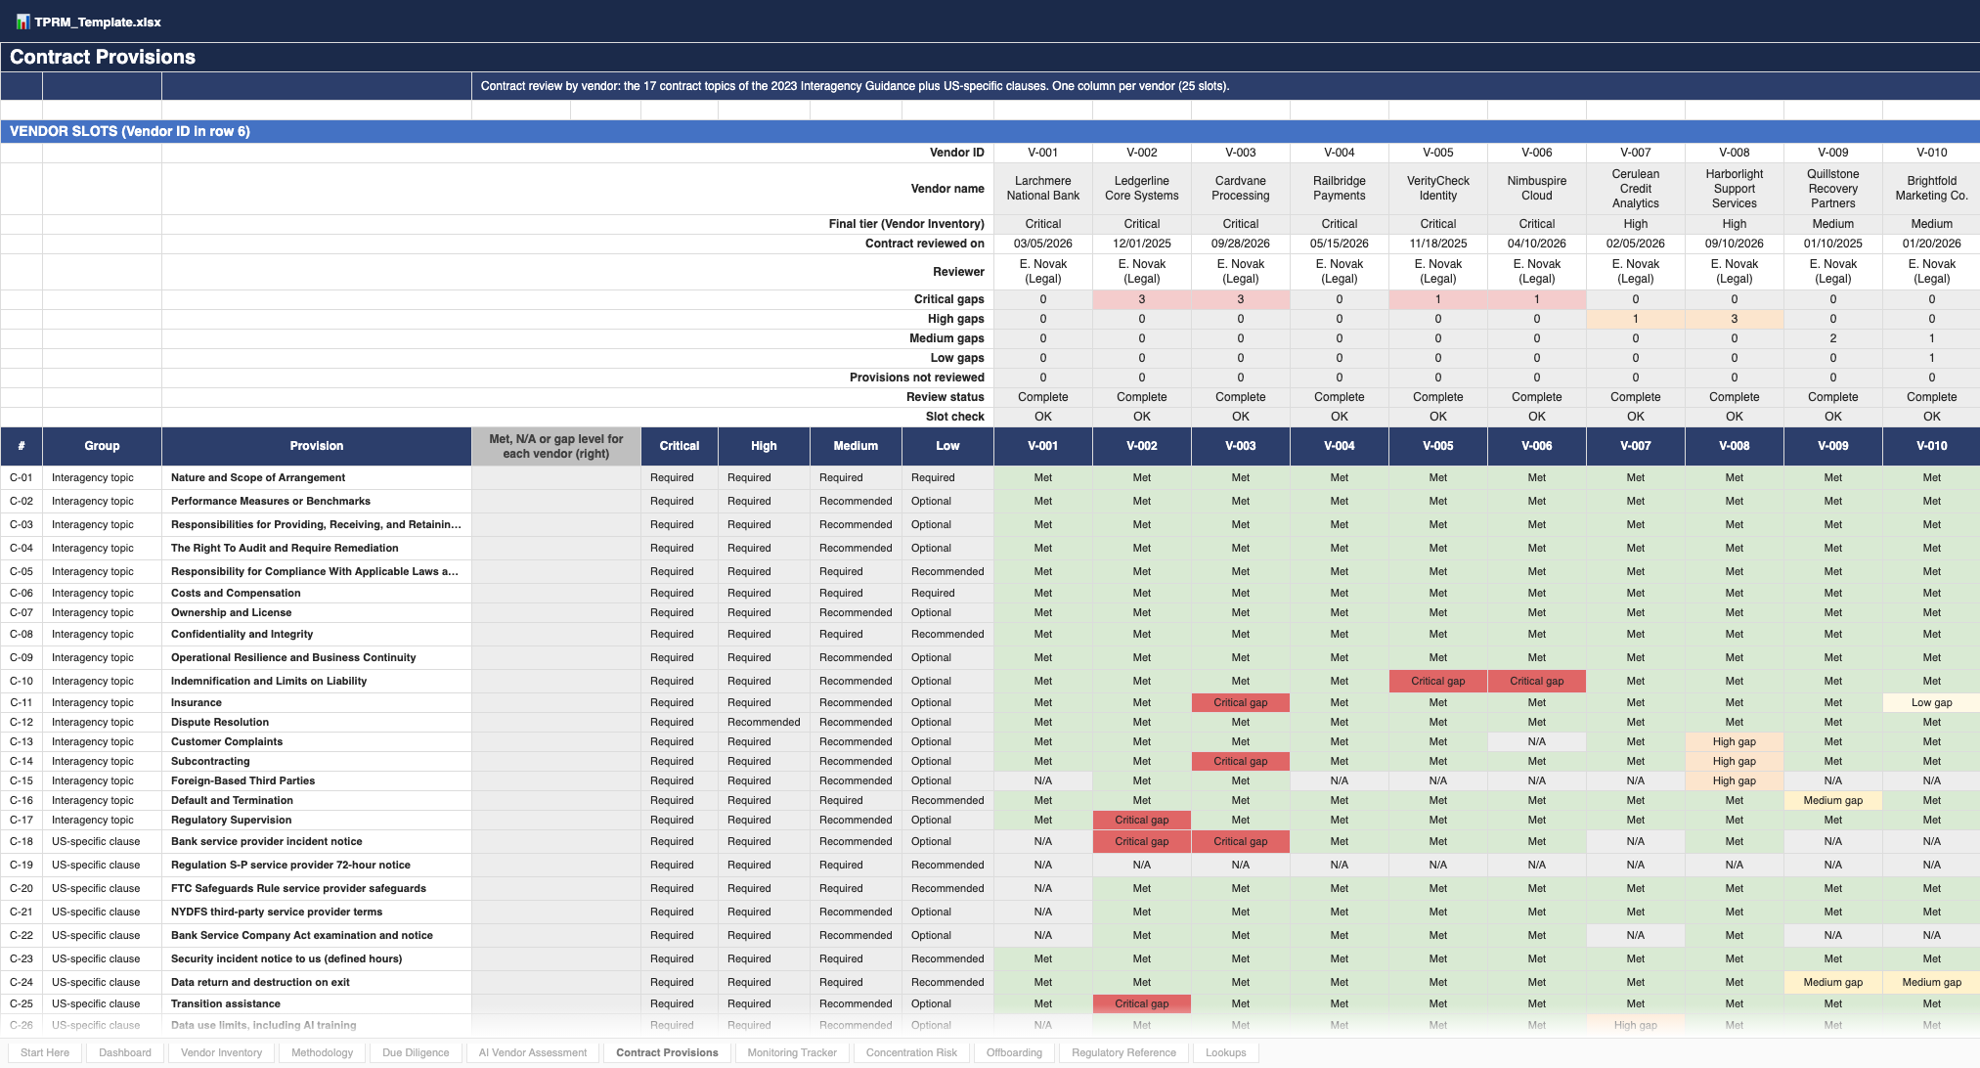The width and height of the screenshot is (1980, 1068).
Task: Click V-008's High gap on Customer Complaints
Action: tap(1735, 741)
